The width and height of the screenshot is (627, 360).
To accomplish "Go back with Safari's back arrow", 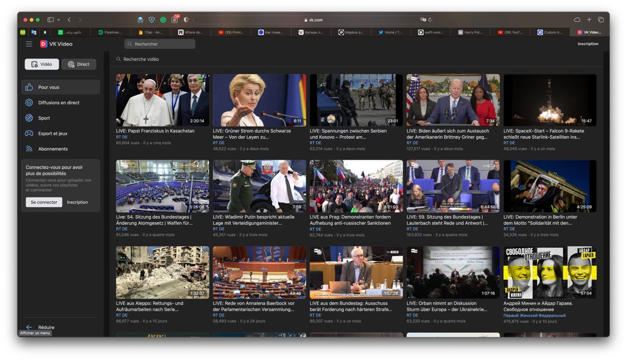I will click(69, 20).
